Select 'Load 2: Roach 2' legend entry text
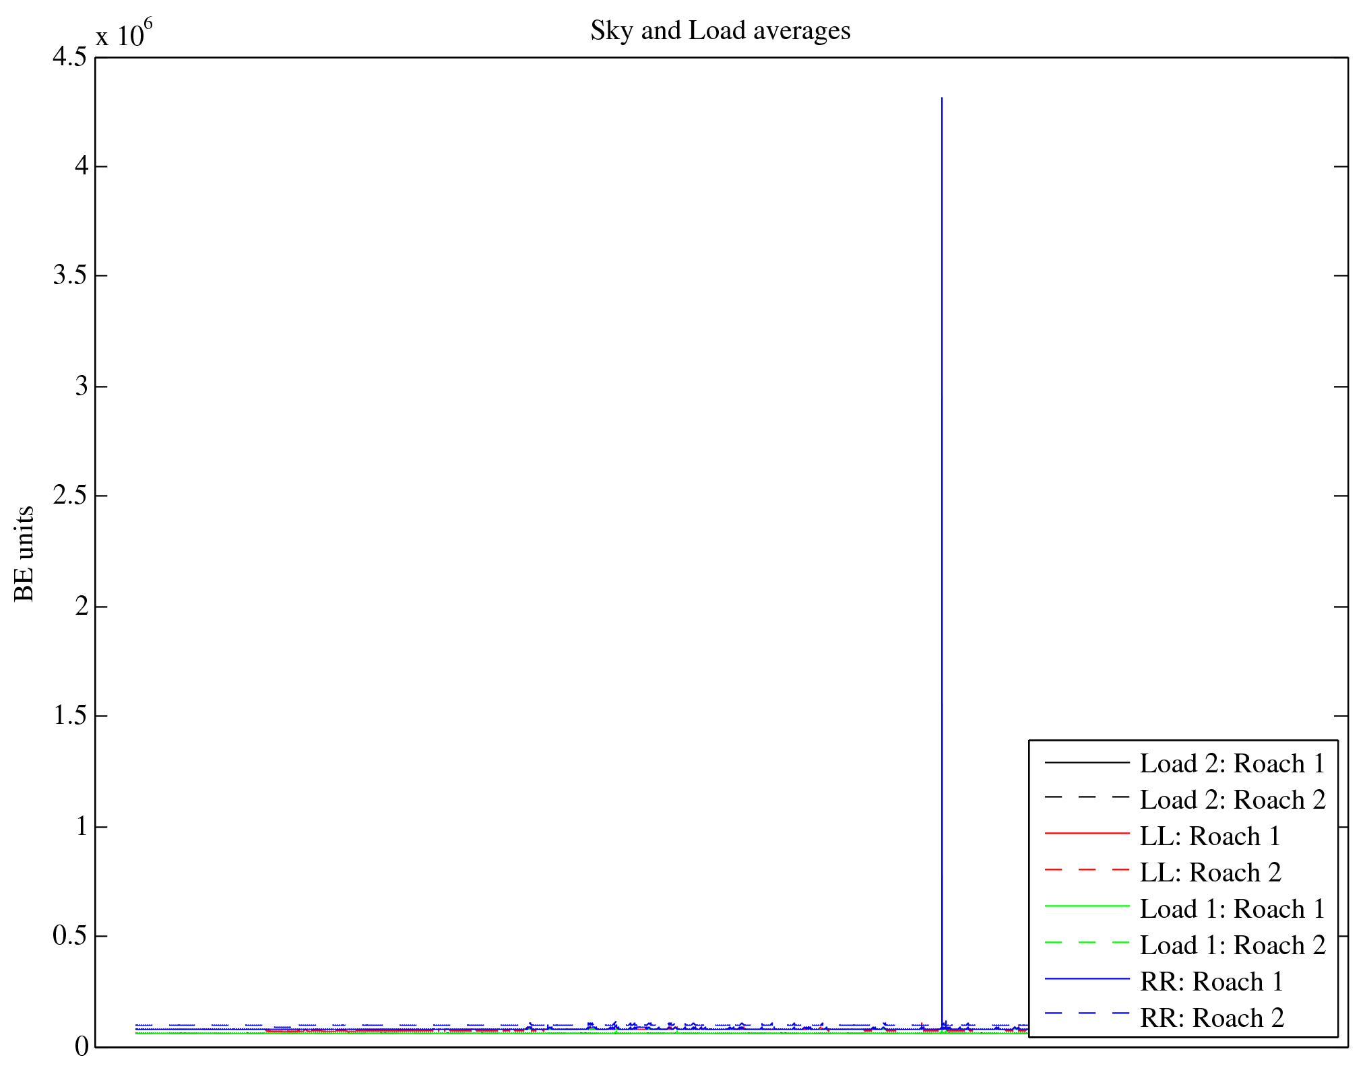 pos(1232,800)
